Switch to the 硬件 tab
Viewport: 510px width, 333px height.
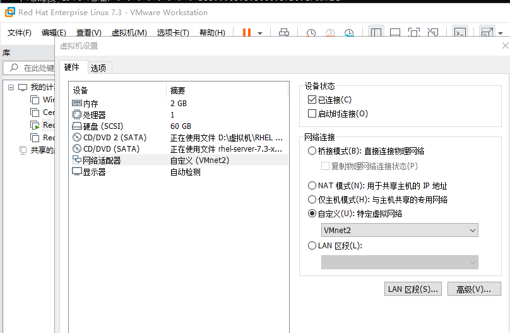[x=72, y=67]
